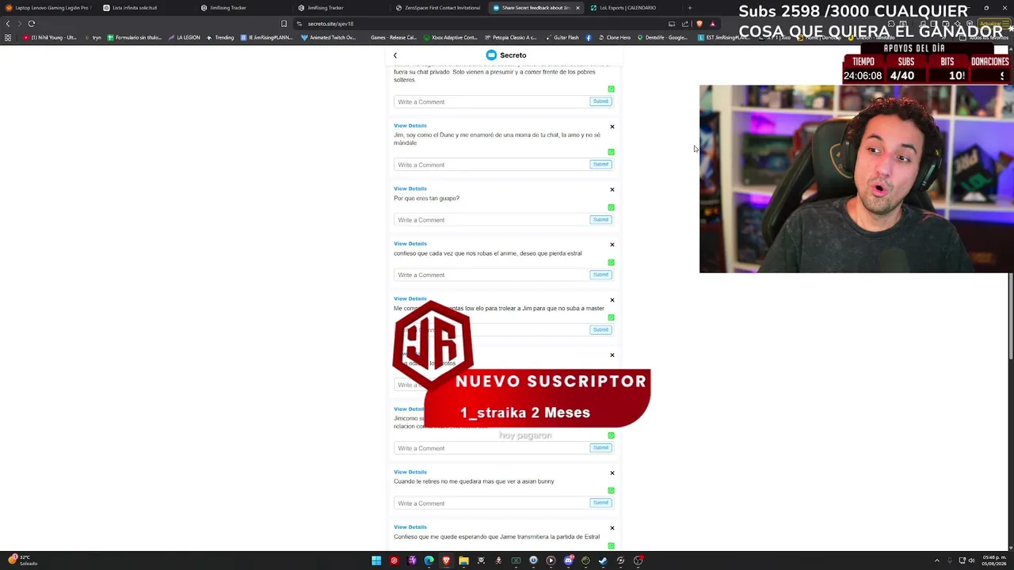The image size is (1014, 570).
Task: Open View Details for 'Por que eres tan guapo?'
Action: pyautogui.click(x=410, y=188)
